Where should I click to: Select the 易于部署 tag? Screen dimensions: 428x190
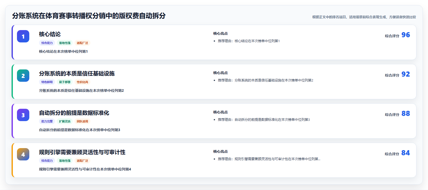65,82
